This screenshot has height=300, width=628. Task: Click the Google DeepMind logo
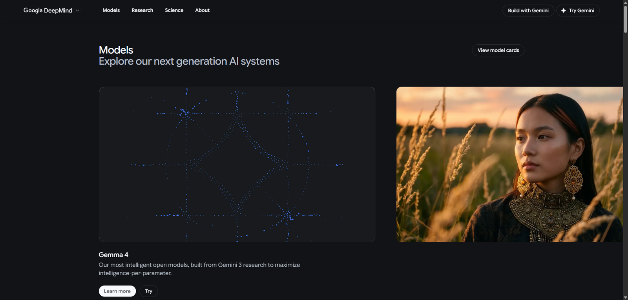point(48,11)
